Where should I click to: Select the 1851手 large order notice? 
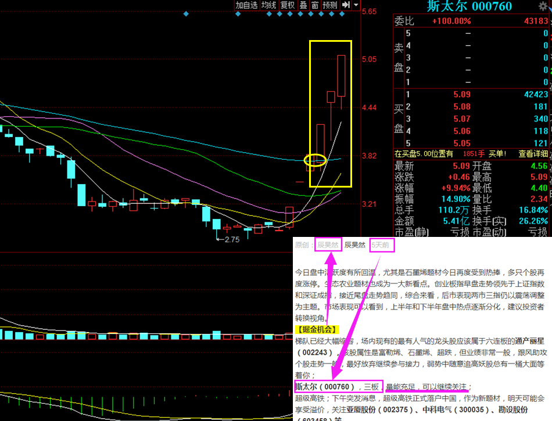474,154
